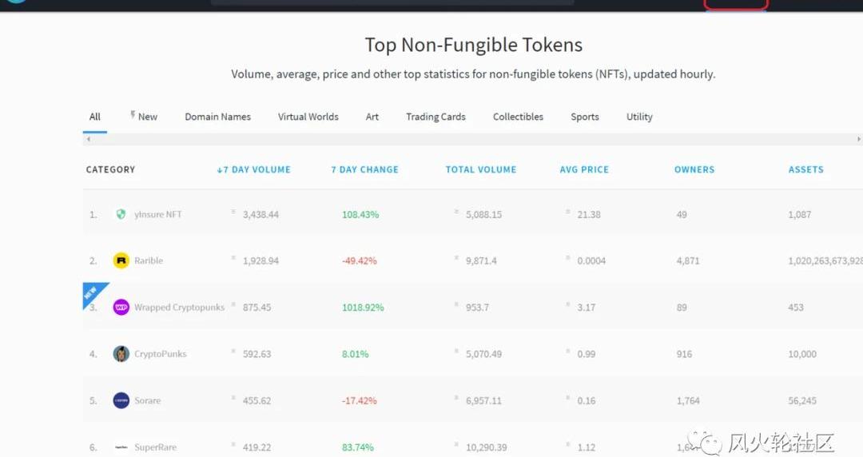Click the dark blue Sorare icon
The width and height of the screenshot is (863, 457).
tap(121, 400)
